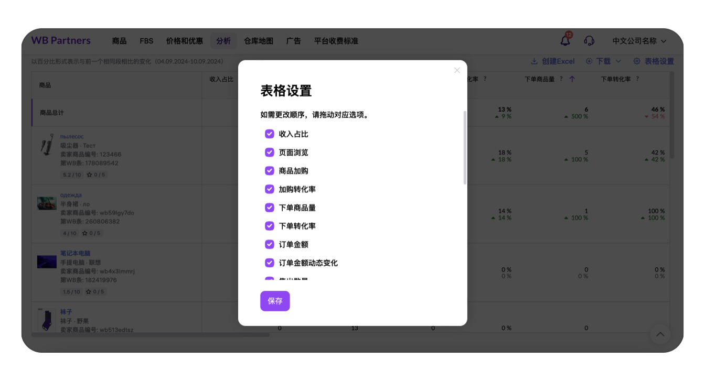Open the headset support icon

click(589, 40)
